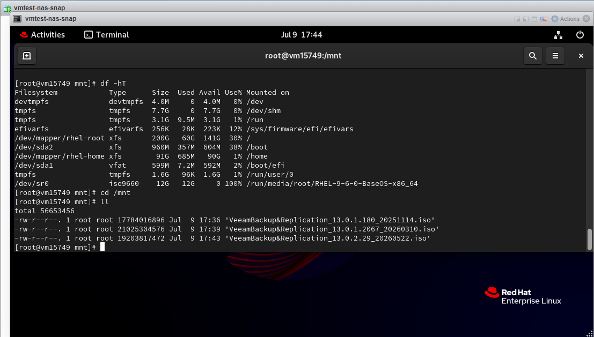Click the file size 19203817472
This screenshot has height=337, width=594.
(141, 238)
